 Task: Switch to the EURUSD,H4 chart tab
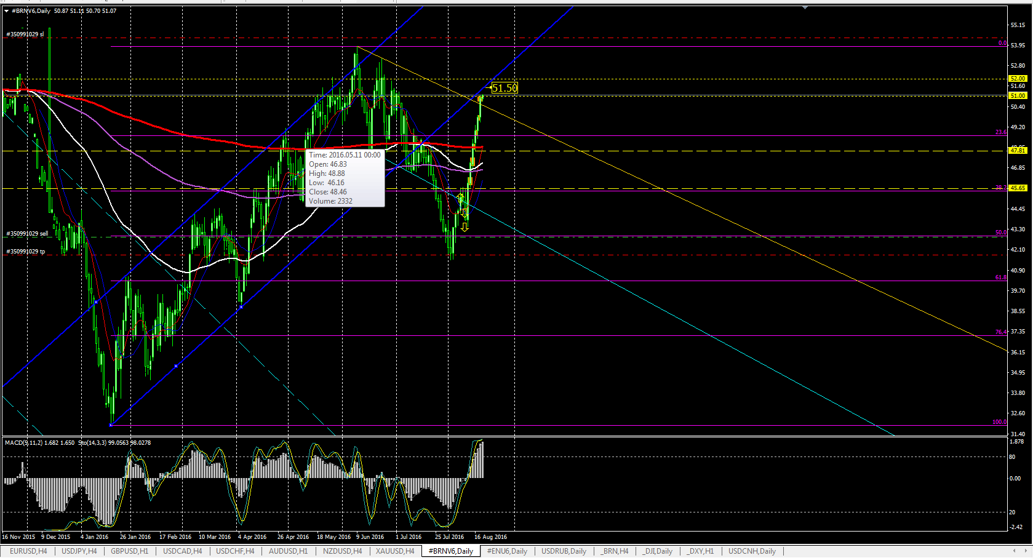pyautogui.click(x=28, y=551)
